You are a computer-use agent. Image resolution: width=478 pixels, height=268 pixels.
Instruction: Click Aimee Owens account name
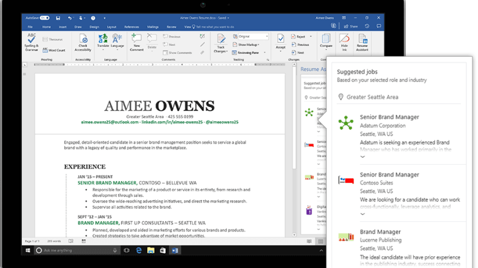[x=325, y=18]
